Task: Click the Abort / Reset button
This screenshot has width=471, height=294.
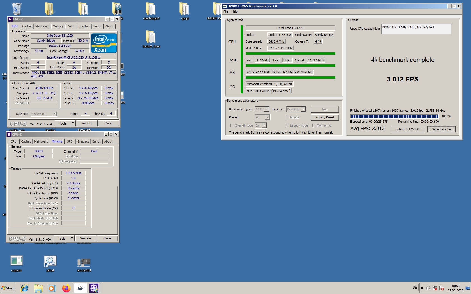Action: (x=325, y=117)
